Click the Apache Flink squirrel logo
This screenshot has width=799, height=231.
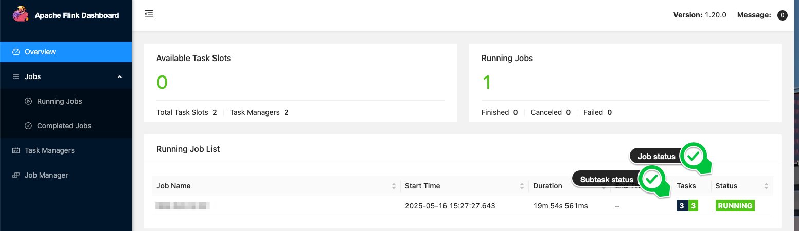click(21, 14)
